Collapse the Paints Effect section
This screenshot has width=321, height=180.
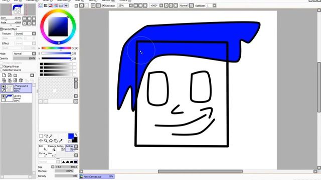tap(2, 29)
